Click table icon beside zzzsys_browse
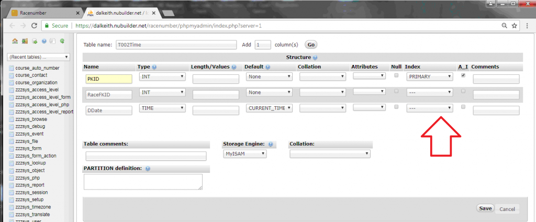Viewport: 536px width, 222px height. [x=12, y=119]
